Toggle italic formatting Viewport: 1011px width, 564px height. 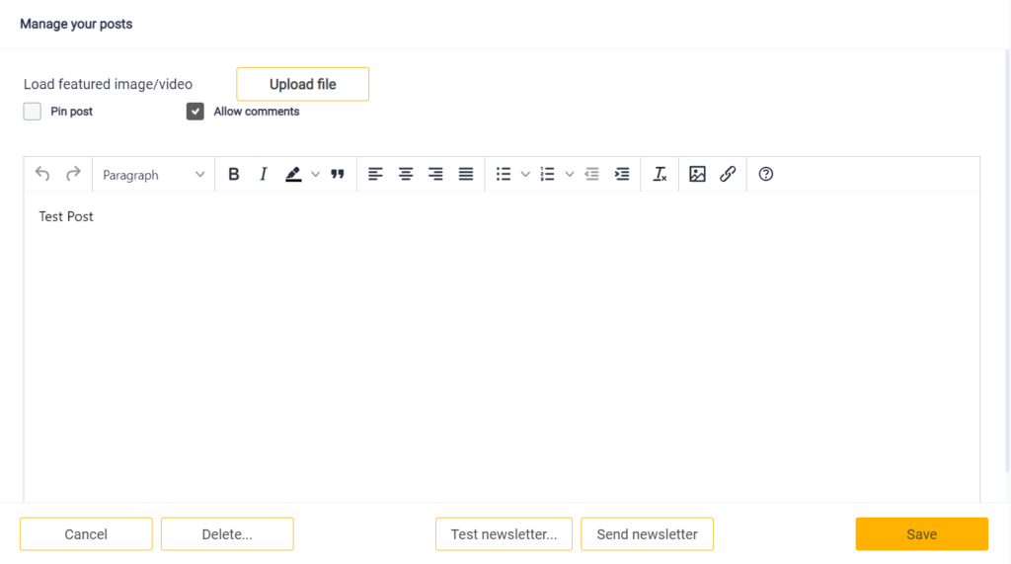(263, 174)
